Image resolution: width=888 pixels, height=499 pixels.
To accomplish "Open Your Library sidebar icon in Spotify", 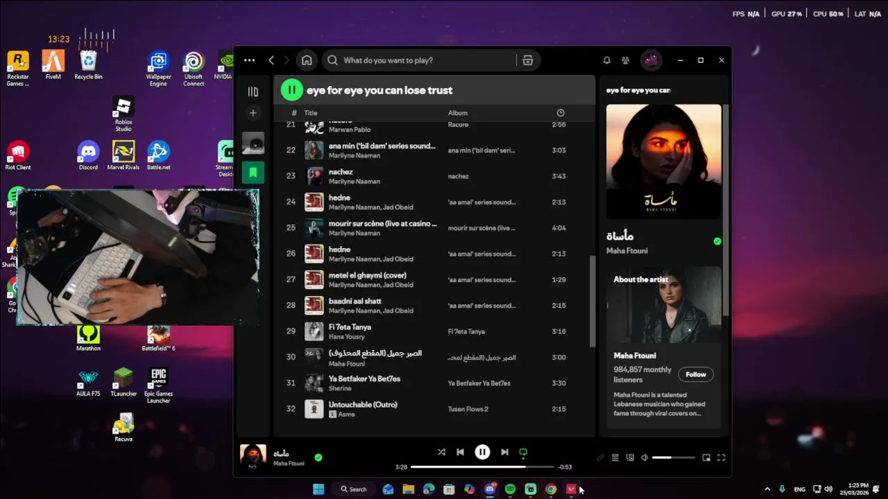I will [x=253, y=91].
